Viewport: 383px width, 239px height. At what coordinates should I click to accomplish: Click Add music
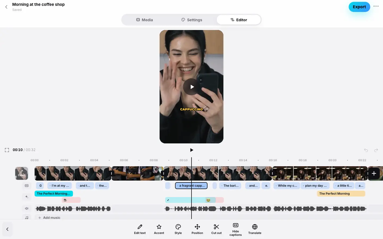click(x=49, y=218)
